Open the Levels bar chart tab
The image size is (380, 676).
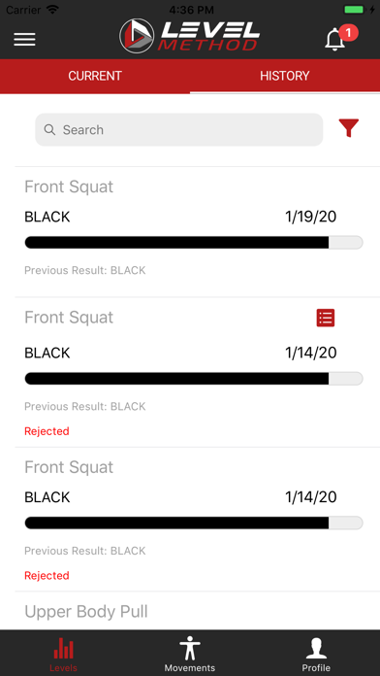(63, 655)
